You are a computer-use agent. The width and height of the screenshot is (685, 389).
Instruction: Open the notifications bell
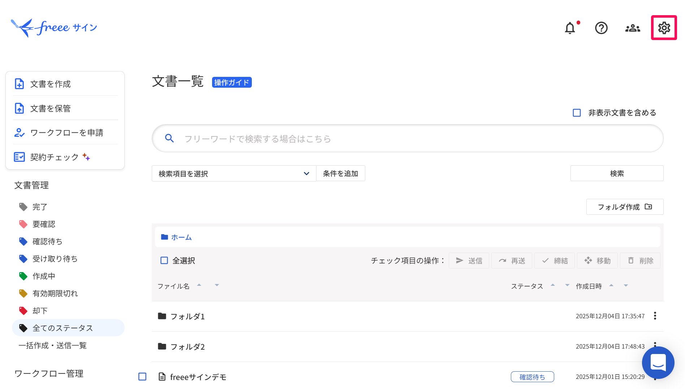(570, 28)
